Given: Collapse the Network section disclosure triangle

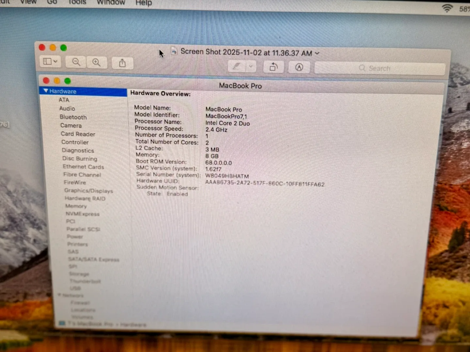Looking at the screenshot, I should [x=60, y=295].
